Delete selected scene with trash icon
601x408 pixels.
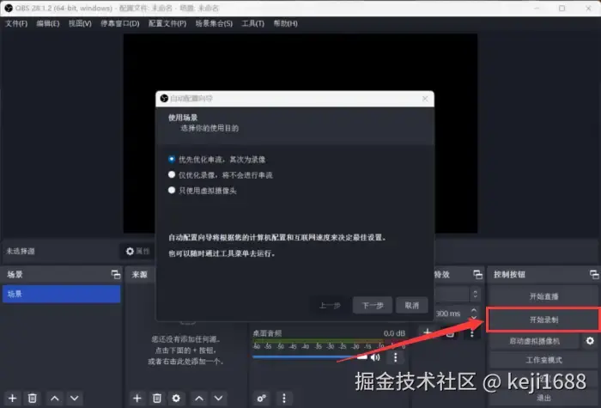tap(33, 399)
